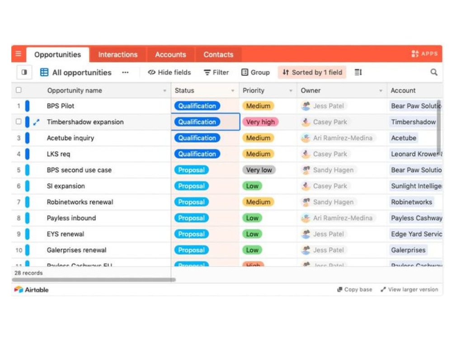Click the View larger version arrow icon

pyautogui.click(x=383, y=289)
